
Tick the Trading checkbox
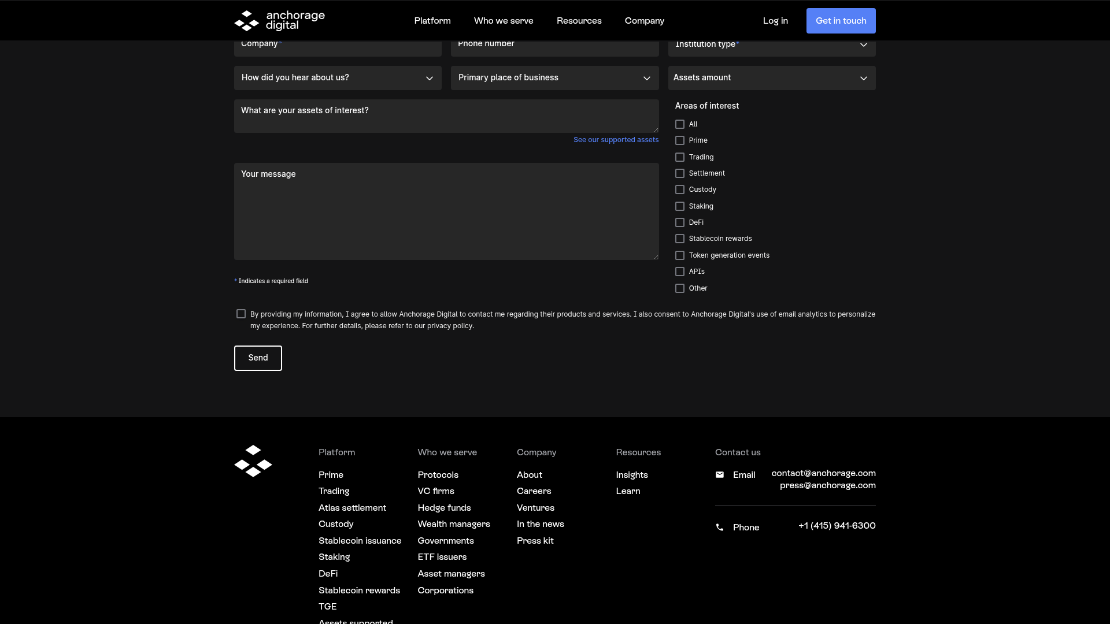[680, 157]
